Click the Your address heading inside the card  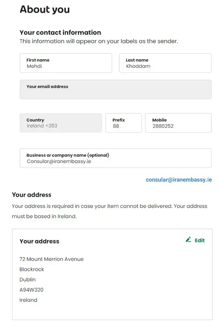pos(39,241)
